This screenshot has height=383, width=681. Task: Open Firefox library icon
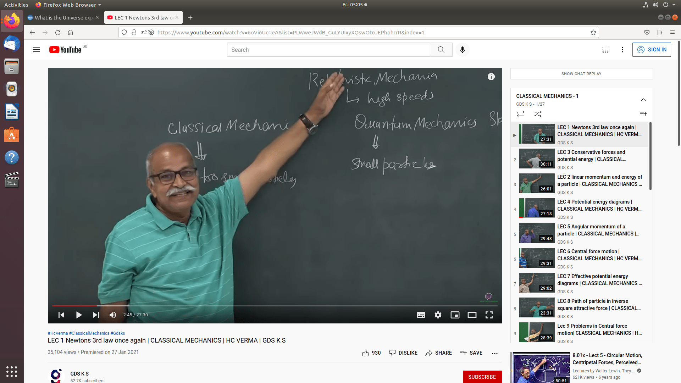(x=660, y=33)
